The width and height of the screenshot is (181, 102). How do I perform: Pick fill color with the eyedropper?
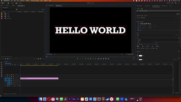[x=143, y=56]
